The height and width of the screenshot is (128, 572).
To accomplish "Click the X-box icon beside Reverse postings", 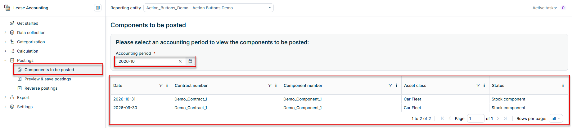I will (x=20, y=88).
